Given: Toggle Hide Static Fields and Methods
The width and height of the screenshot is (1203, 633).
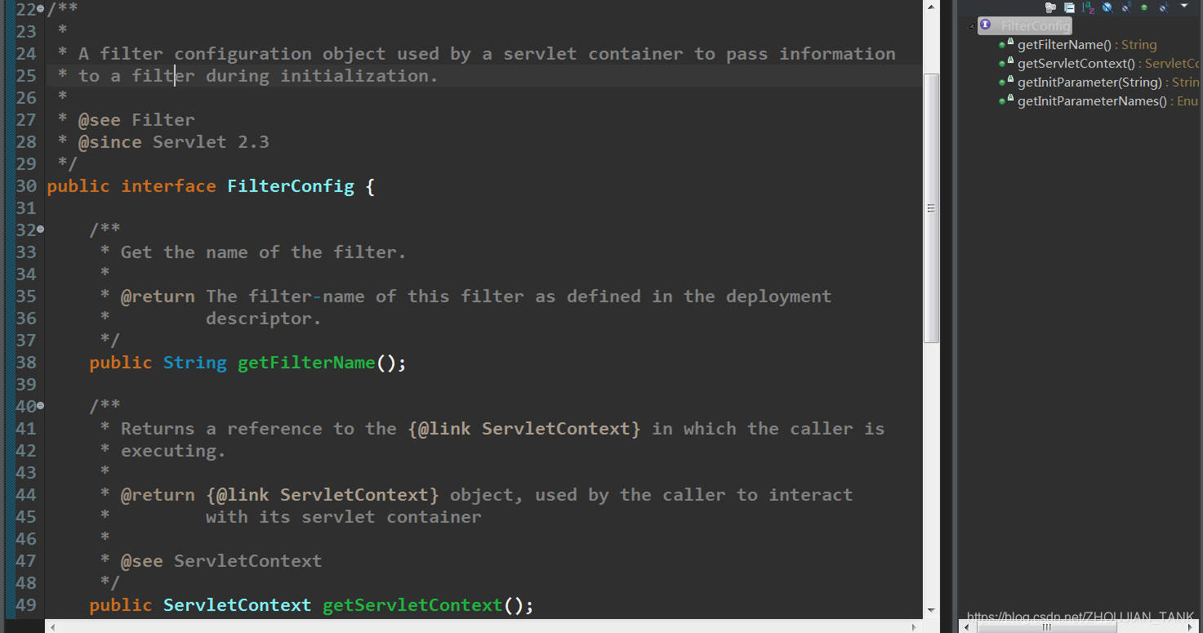Looking at the screenshot, I should pyautogui.click(x=1126, y=7).
